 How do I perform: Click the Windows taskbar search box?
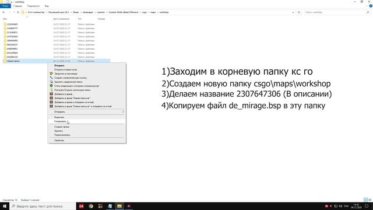43,206
